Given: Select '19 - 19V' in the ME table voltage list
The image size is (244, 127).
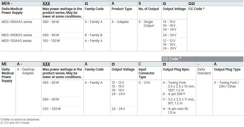Looking at the screenshot, I should 118,90.
